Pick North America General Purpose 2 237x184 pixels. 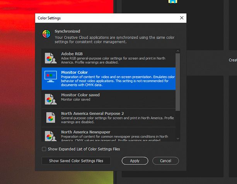[x=109, y=118]
